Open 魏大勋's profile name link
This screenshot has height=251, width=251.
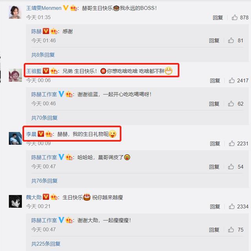coord(34,197)
